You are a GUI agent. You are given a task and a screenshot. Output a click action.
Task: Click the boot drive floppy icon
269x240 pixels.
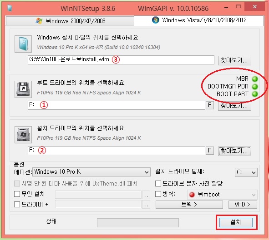click(23, 89)
